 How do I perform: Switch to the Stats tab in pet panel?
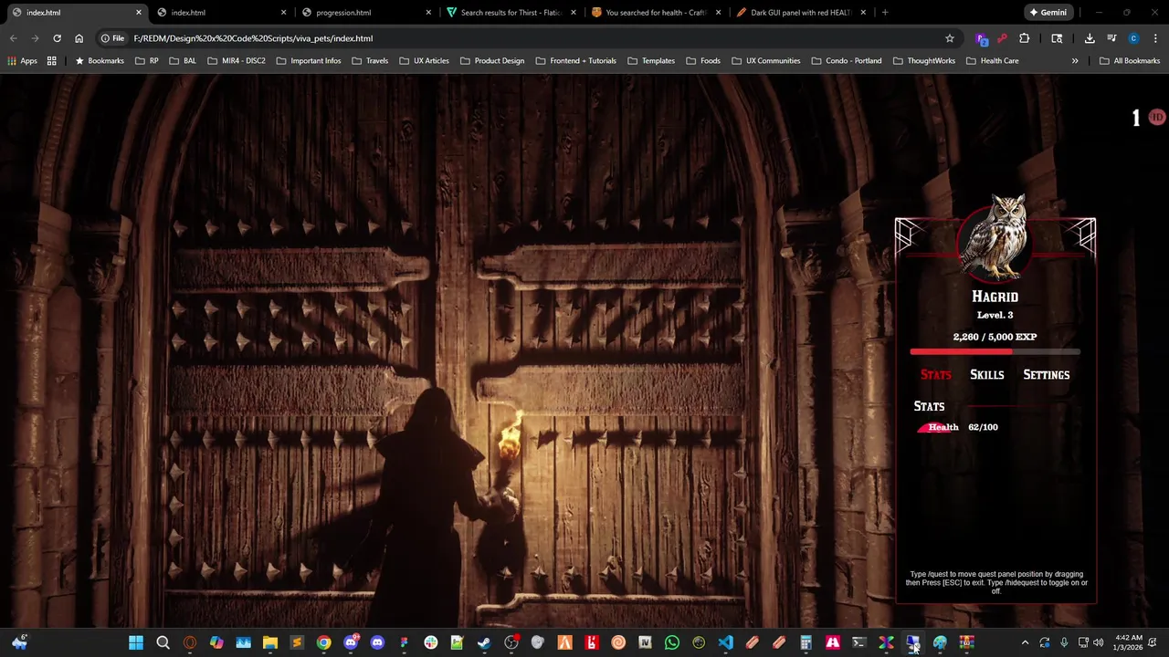pos(936,375)
